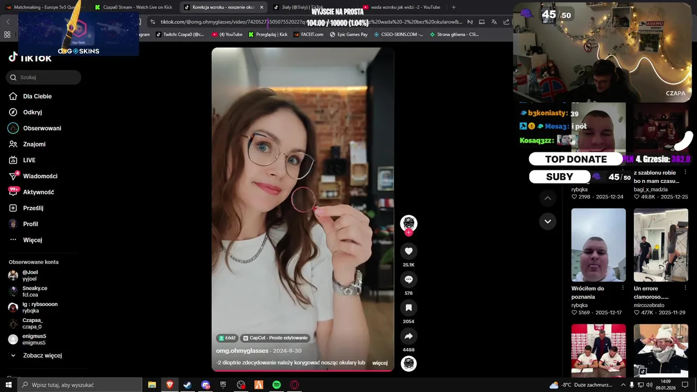Open Strona główna bookmark
The image size is (697, 392).
point(454,34)
